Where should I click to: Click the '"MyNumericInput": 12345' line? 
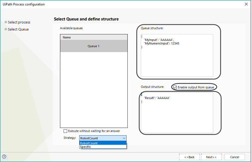point(161,43)
